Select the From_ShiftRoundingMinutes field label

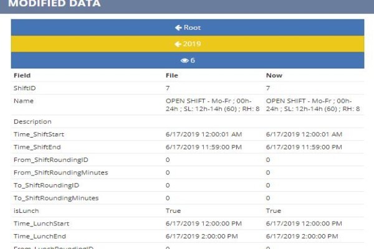pyautogui.click(x=61, y=173)
